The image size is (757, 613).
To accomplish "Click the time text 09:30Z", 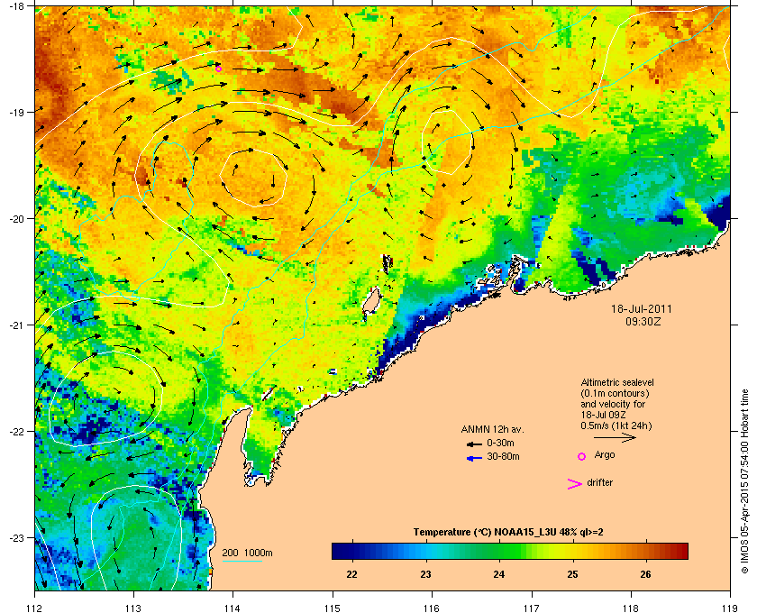I will pyautogui.click(x=643, y=321).
